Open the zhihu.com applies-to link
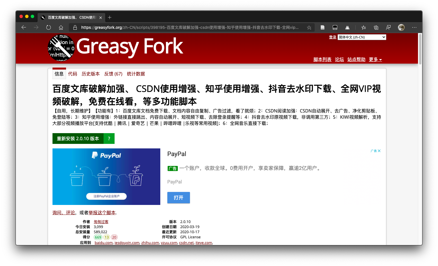438x266 pixels. tap(150, 243)
